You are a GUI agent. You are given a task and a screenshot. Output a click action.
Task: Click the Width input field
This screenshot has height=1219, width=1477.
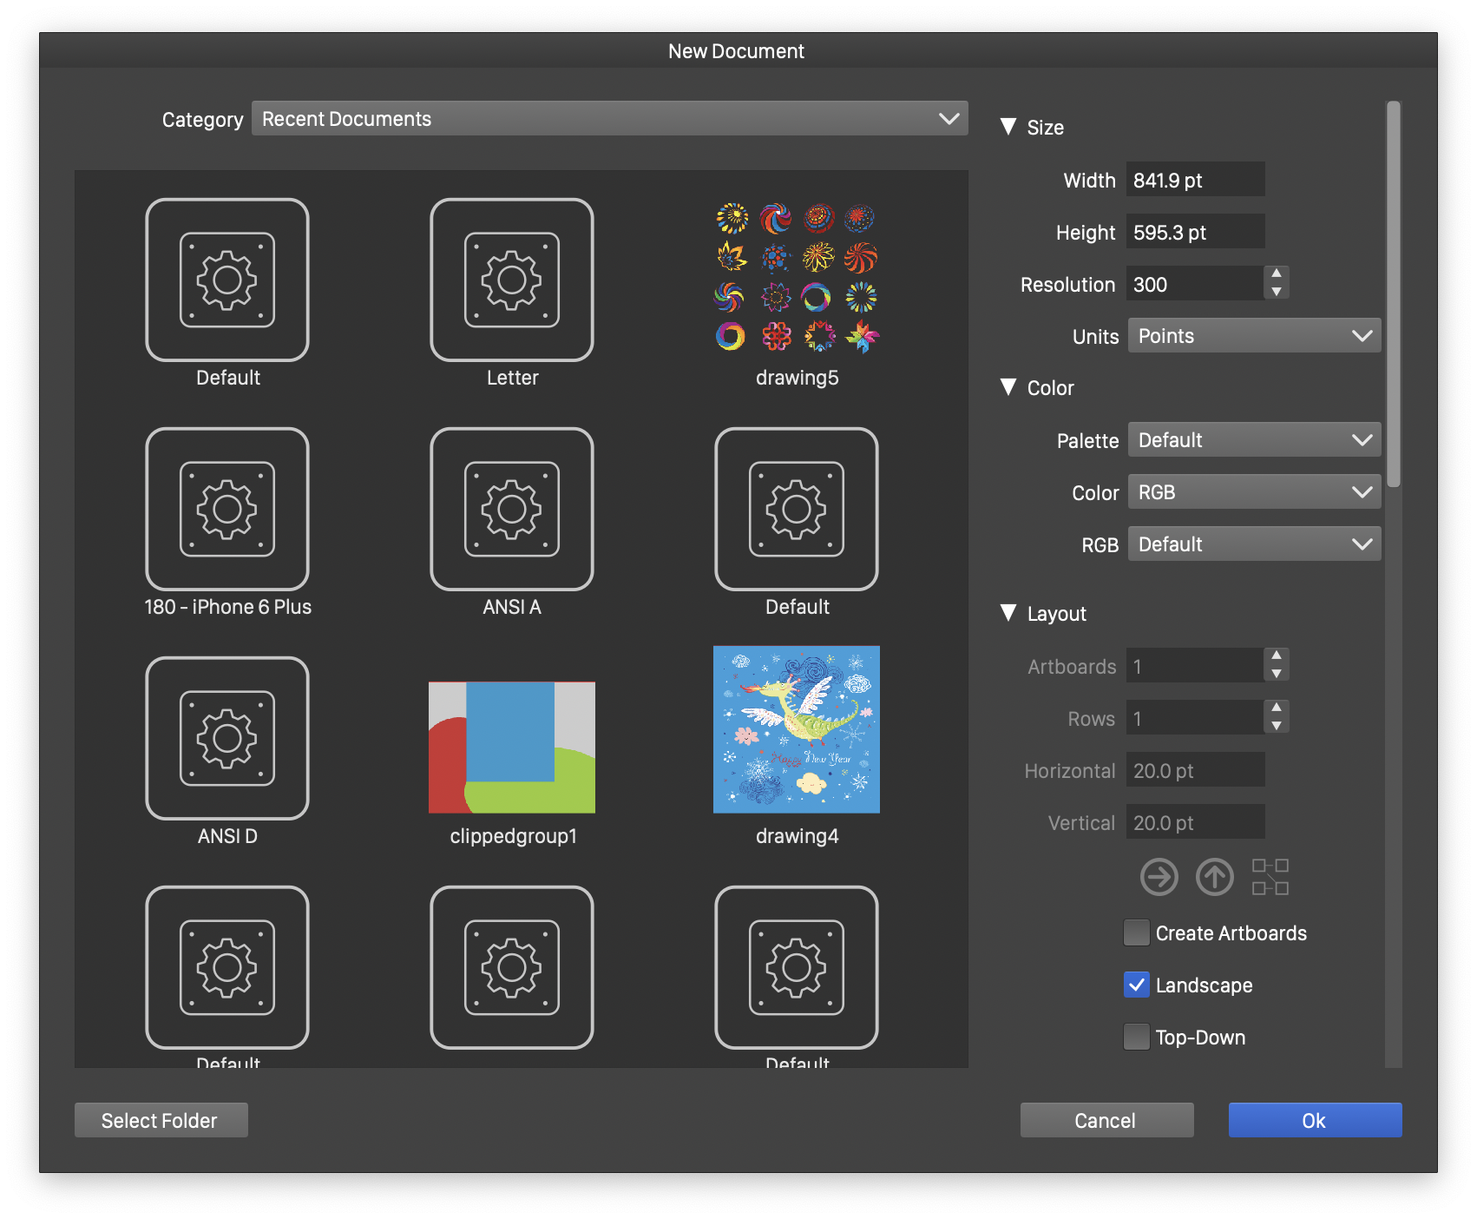tap(1194, 180)
